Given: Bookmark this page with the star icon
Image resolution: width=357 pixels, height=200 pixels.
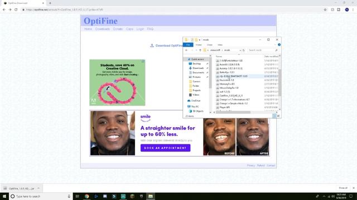Looking at the screenshot, I should click(x=325, y=10).
